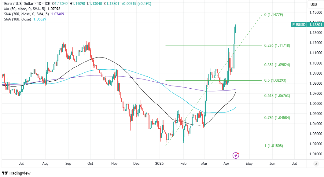Toggle the auto-scale A button

(316, 164)
